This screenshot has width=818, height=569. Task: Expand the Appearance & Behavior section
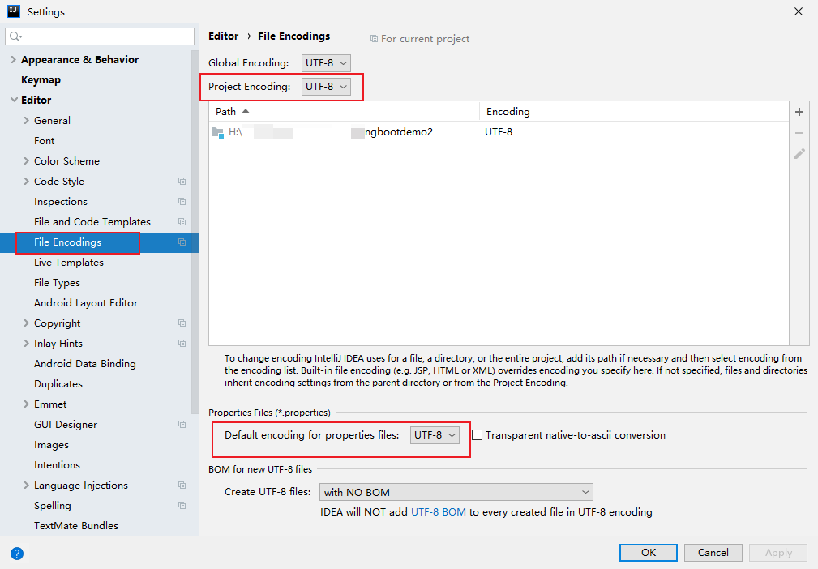click(x=13, y=60)
